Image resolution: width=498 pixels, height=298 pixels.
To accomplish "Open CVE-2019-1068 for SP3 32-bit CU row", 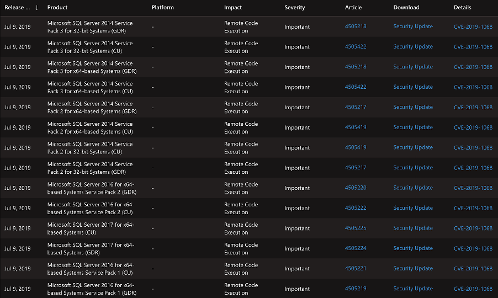I will 473,47.
